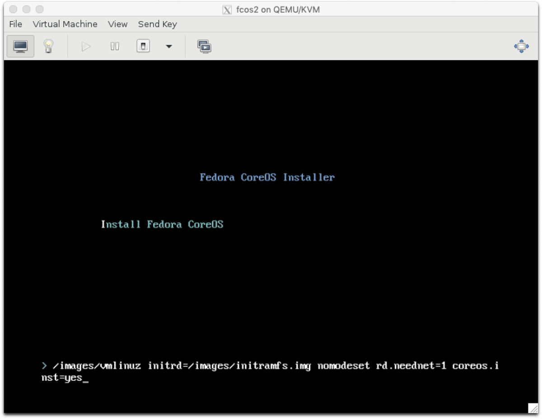Image resolution: width=542 pixels, height=419 pixels.
Task: Open the Send Key menu
Action: click(x=158, y=24)
